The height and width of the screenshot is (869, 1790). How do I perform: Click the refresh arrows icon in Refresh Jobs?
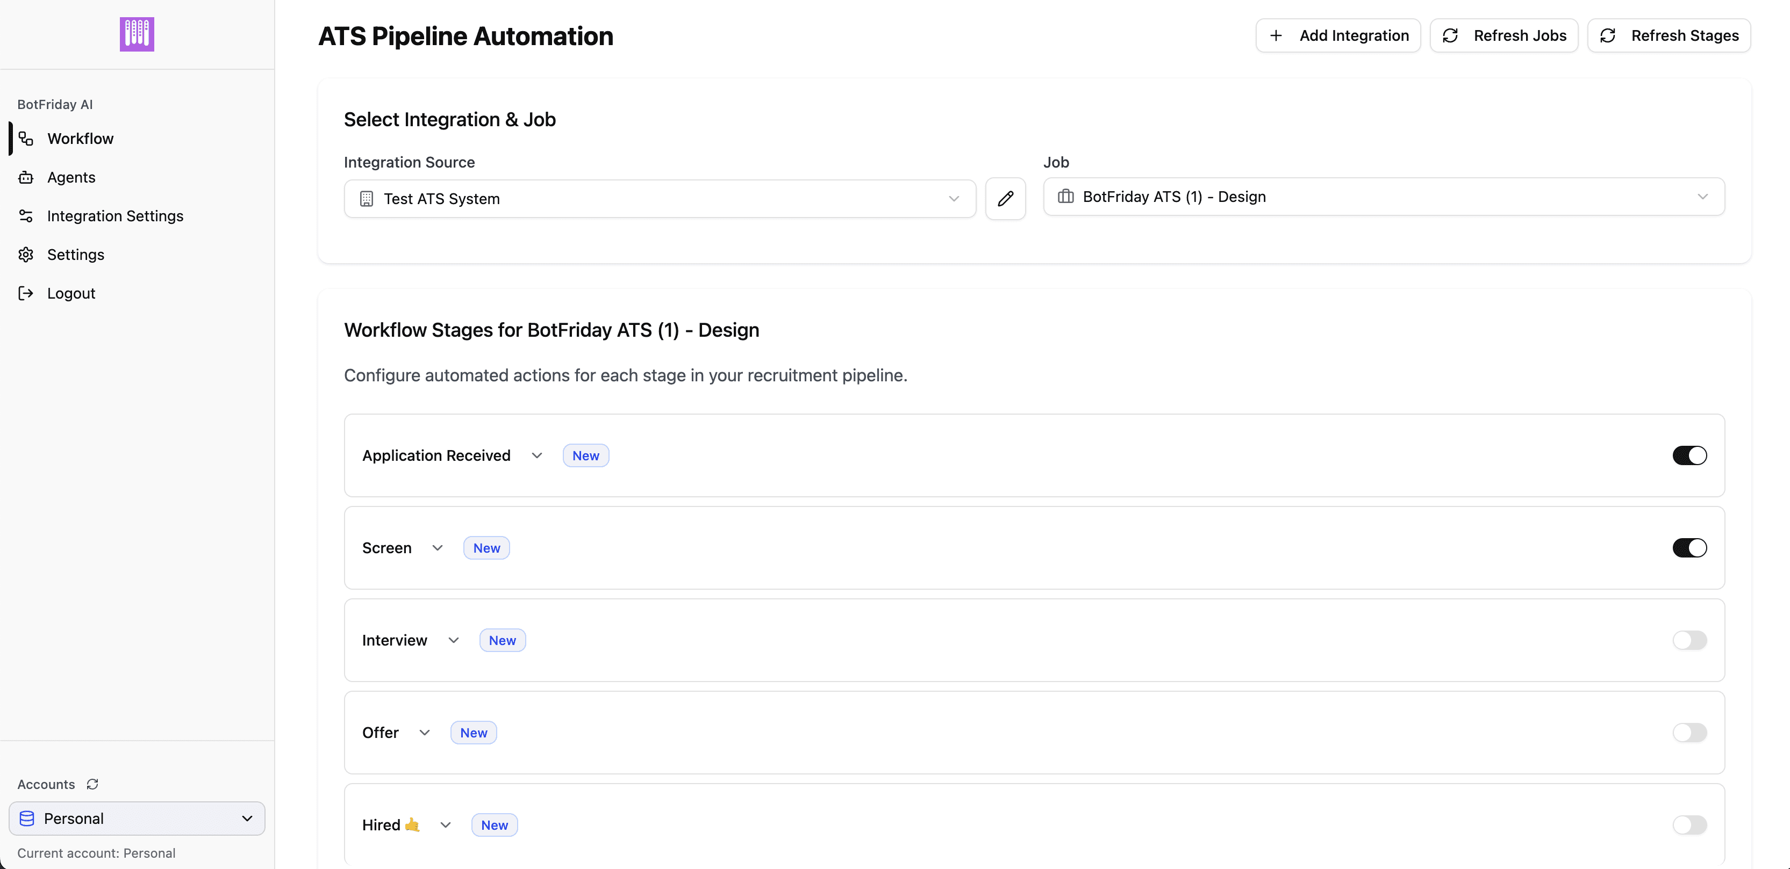point(1450,35)
